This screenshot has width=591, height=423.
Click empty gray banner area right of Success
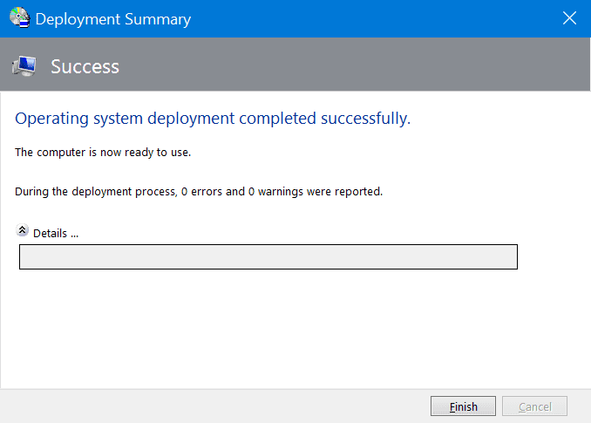tap(349, 65)
